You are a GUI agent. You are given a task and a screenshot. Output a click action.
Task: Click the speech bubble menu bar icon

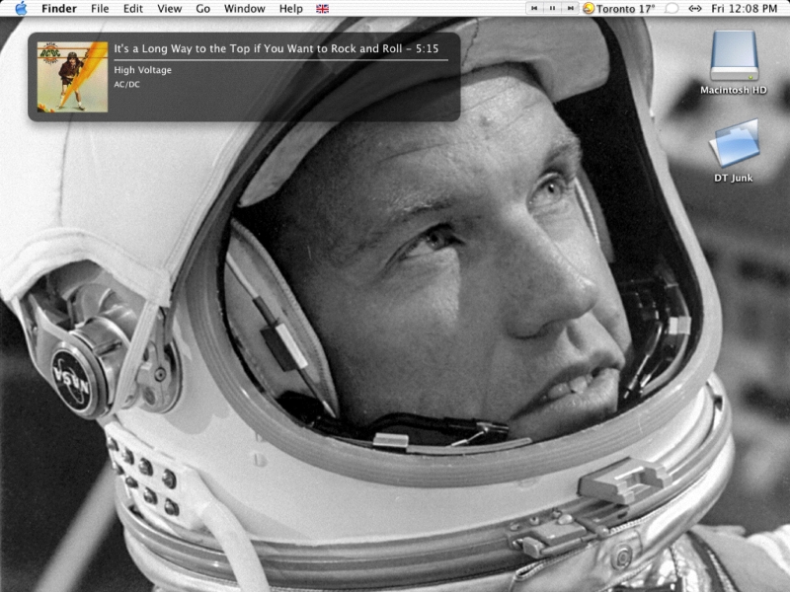(x=671, y=8)
